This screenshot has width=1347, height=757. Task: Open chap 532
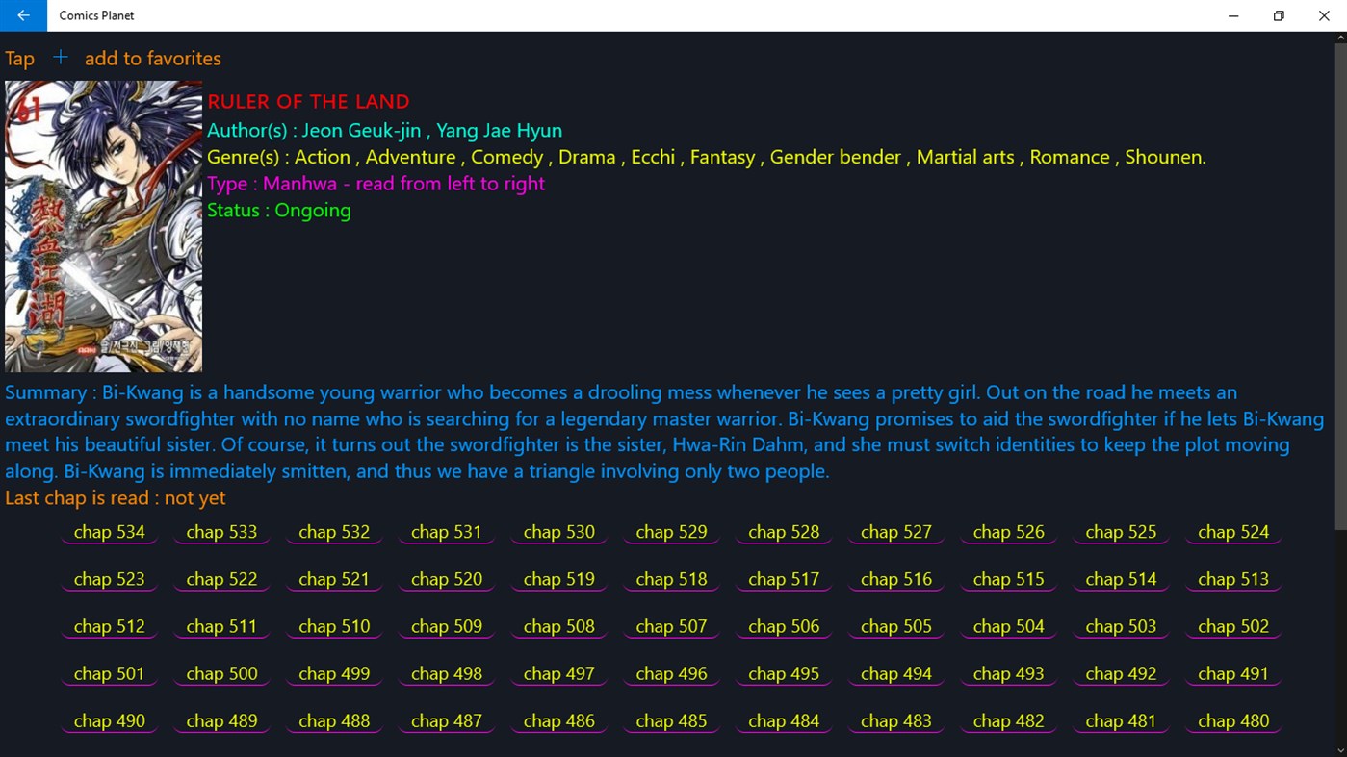pyautogui.click(x=334, y=532)
